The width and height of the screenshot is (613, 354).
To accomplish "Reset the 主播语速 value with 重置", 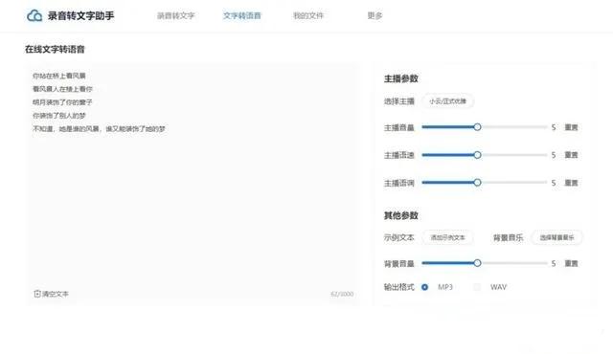I will (x=571, y=155).
